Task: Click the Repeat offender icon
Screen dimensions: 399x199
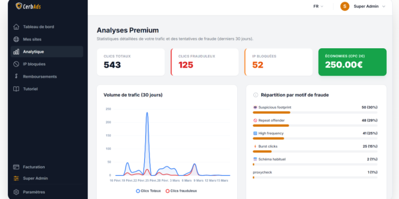Action: [255, 120]
